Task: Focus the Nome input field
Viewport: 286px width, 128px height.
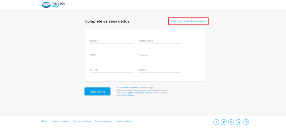Action: pos(112,41)
